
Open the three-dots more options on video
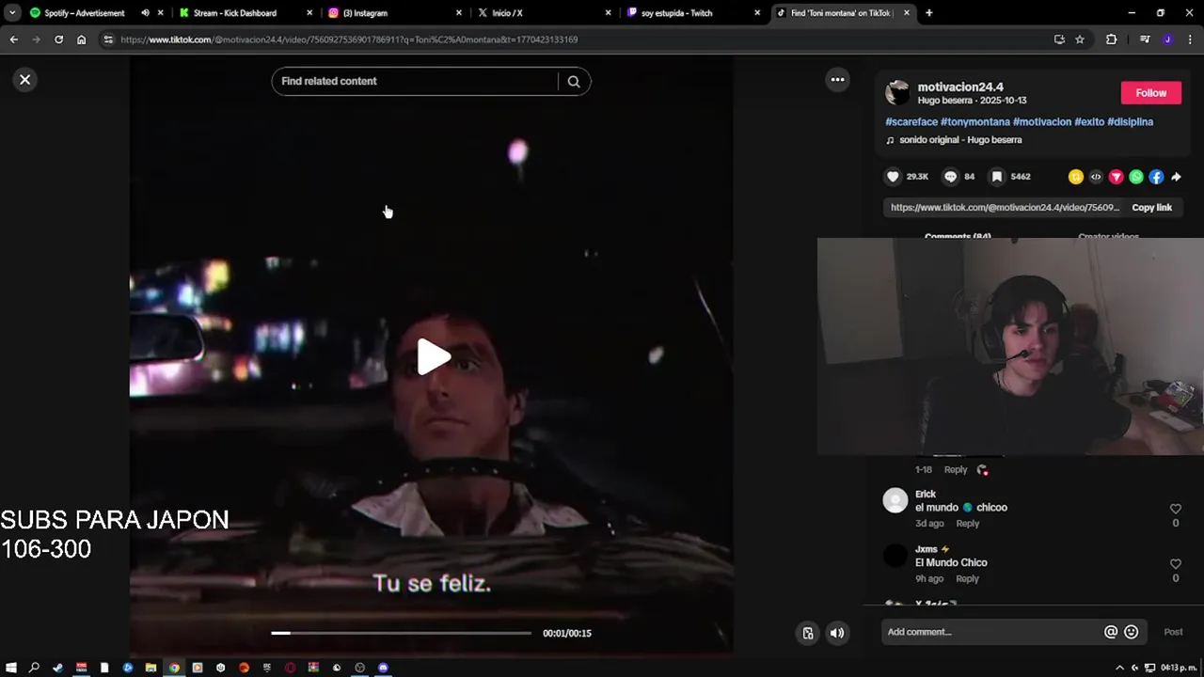click(837, 80)
